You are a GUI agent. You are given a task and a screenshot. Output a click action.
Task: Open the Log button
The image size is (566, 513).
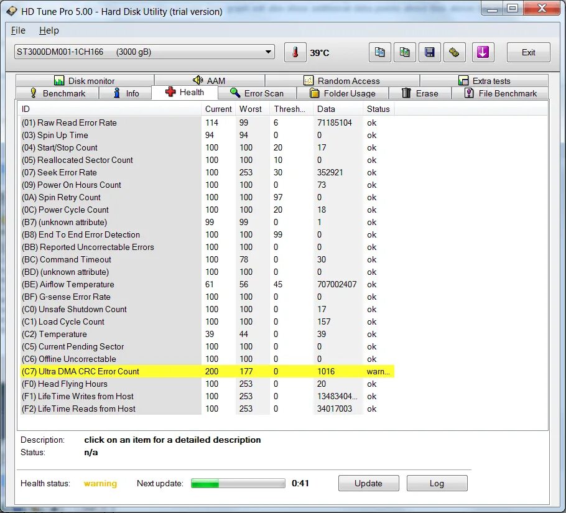pyautogui.click(x=437, y=483)
